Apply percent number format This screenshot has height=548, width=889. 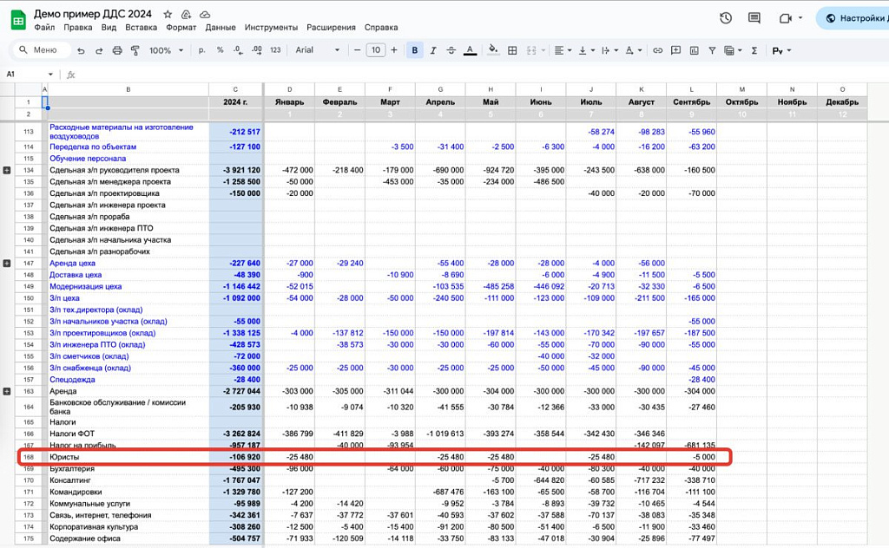(220, 50)
